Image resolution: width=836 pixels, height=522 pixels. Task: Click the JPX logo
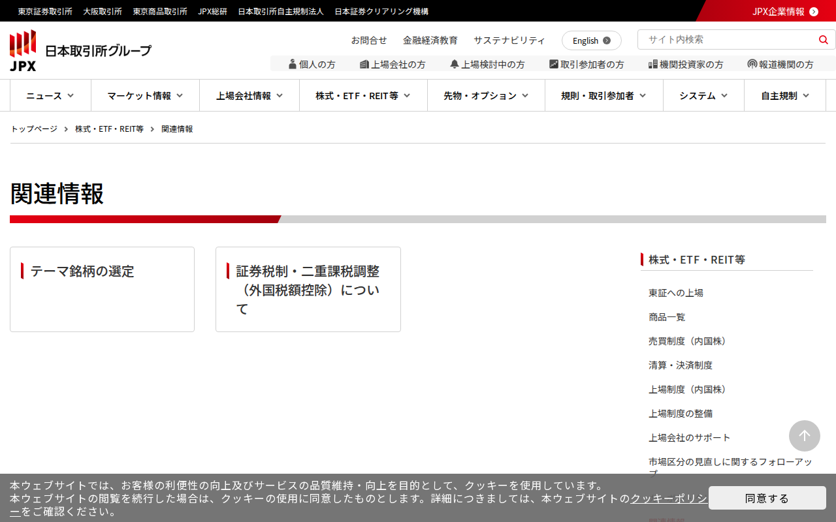(x=80, y=50)
